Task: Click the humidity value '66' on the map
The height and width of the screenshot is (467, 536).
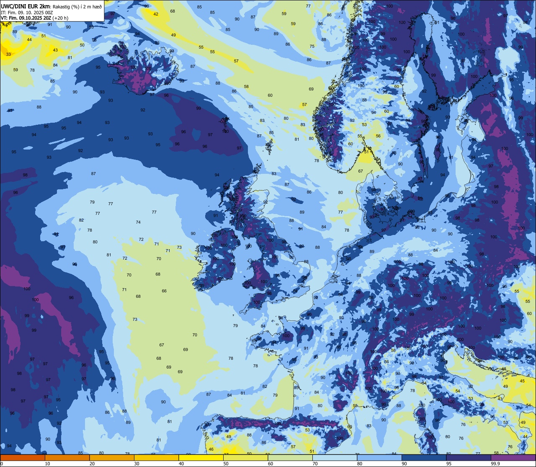Action: [164, 291]
